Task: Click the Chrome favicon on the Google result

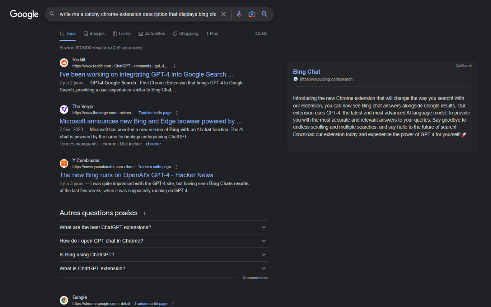Action: 64,300
